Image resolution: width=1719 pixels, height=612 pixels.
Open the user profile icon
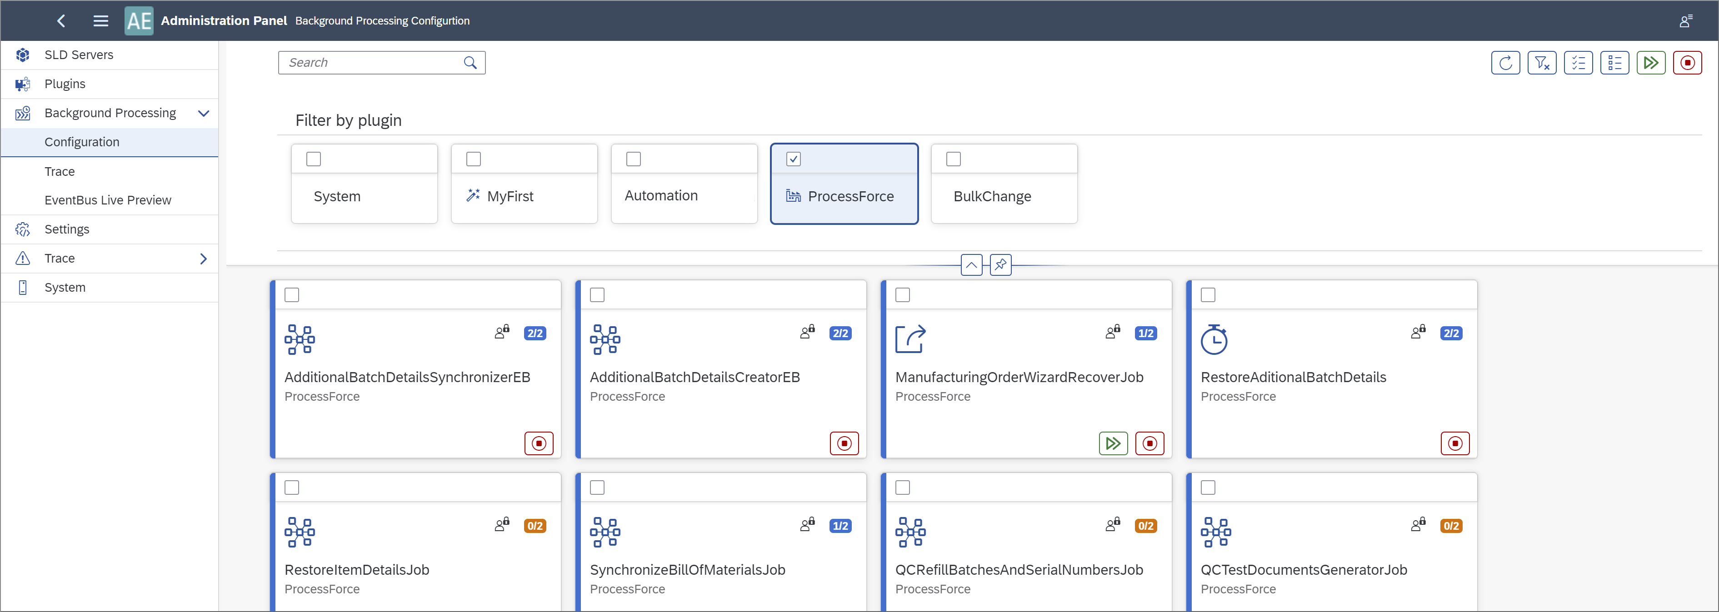coord(1686,21)
